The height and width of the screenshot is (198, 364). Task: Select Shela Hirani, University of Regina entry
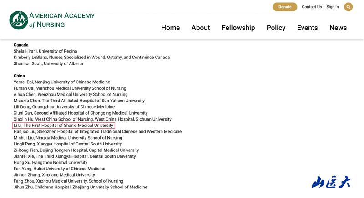coord(45,51)
